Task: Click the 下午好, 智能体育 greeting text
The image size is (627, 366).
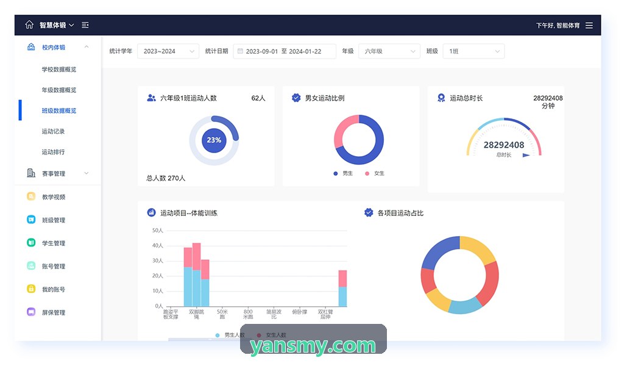Action: pos(558,25)
